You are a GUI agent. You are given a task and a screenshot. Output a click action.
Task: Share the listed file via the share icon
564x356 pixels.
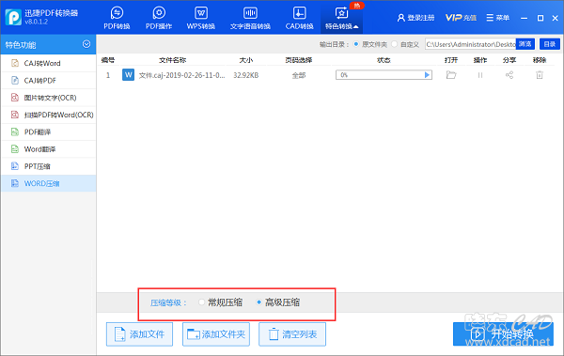tap(509, 75)
